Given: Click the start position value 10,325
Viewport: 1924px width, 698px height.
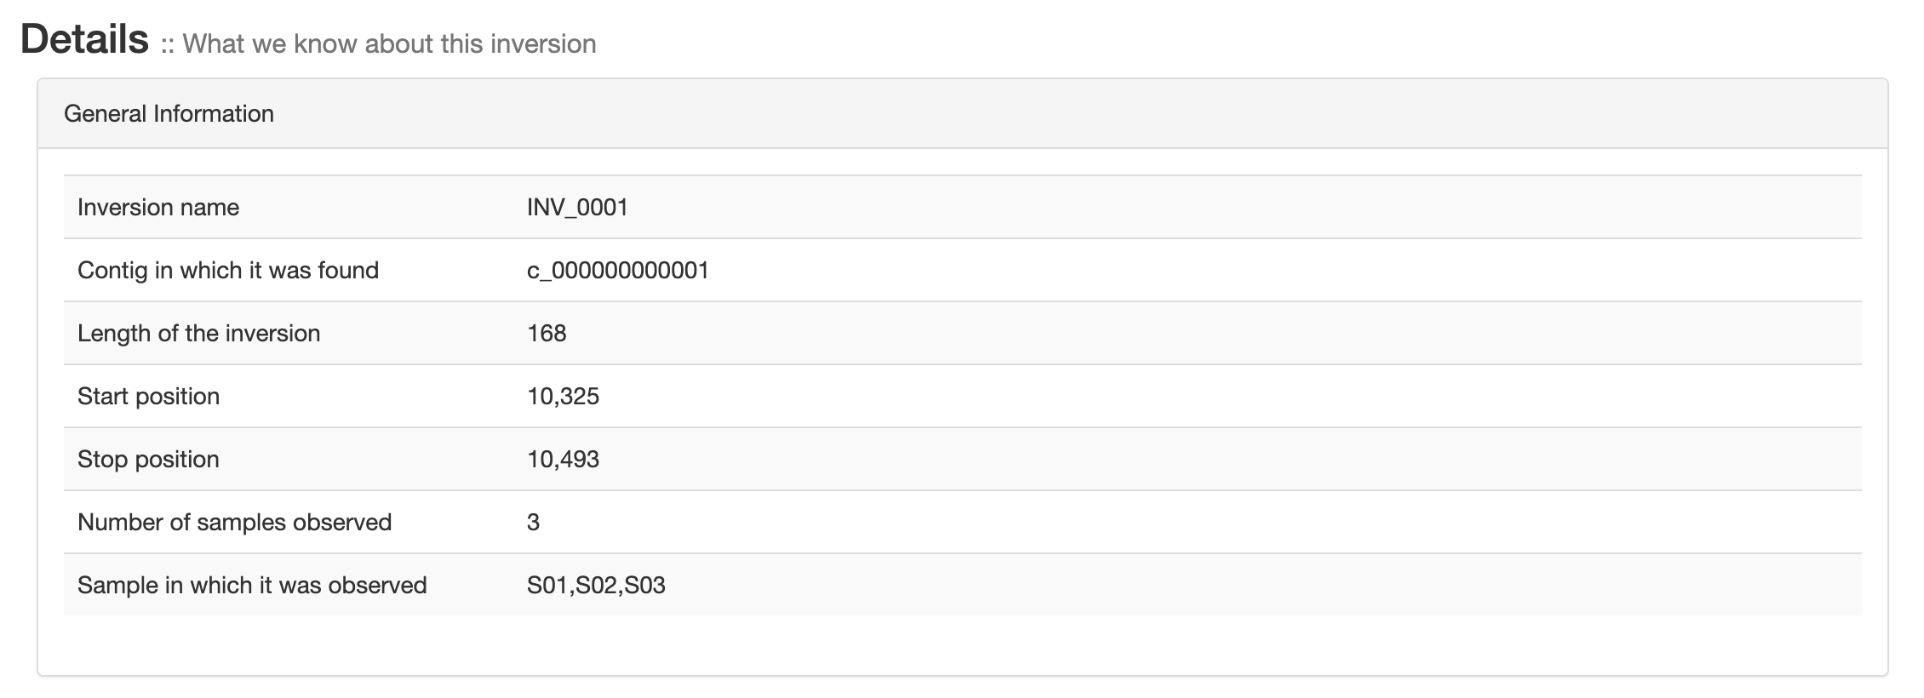Looking at the screenshot, I should [563, 397].
